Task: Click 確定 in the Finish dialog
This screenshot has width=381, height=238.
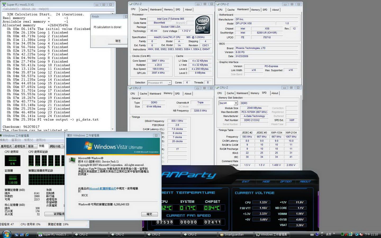Action: [118, 41]
